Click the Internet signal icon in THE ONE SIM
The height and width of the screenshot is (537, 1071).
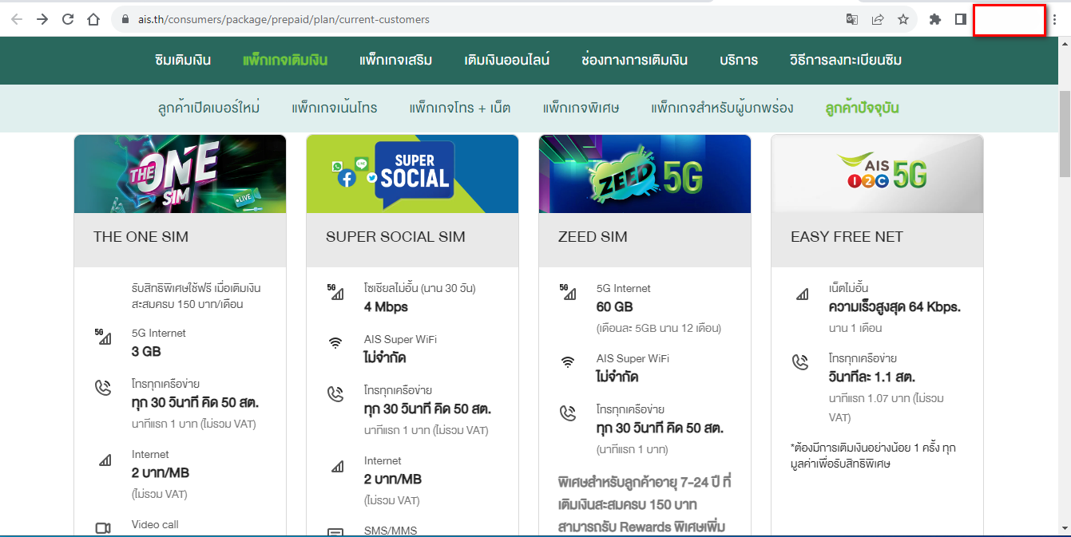coord(105,460)
